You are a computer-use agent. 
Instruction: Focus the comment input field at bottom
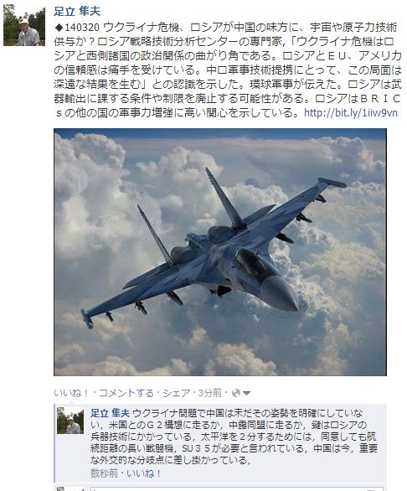(x=237, y=488)
